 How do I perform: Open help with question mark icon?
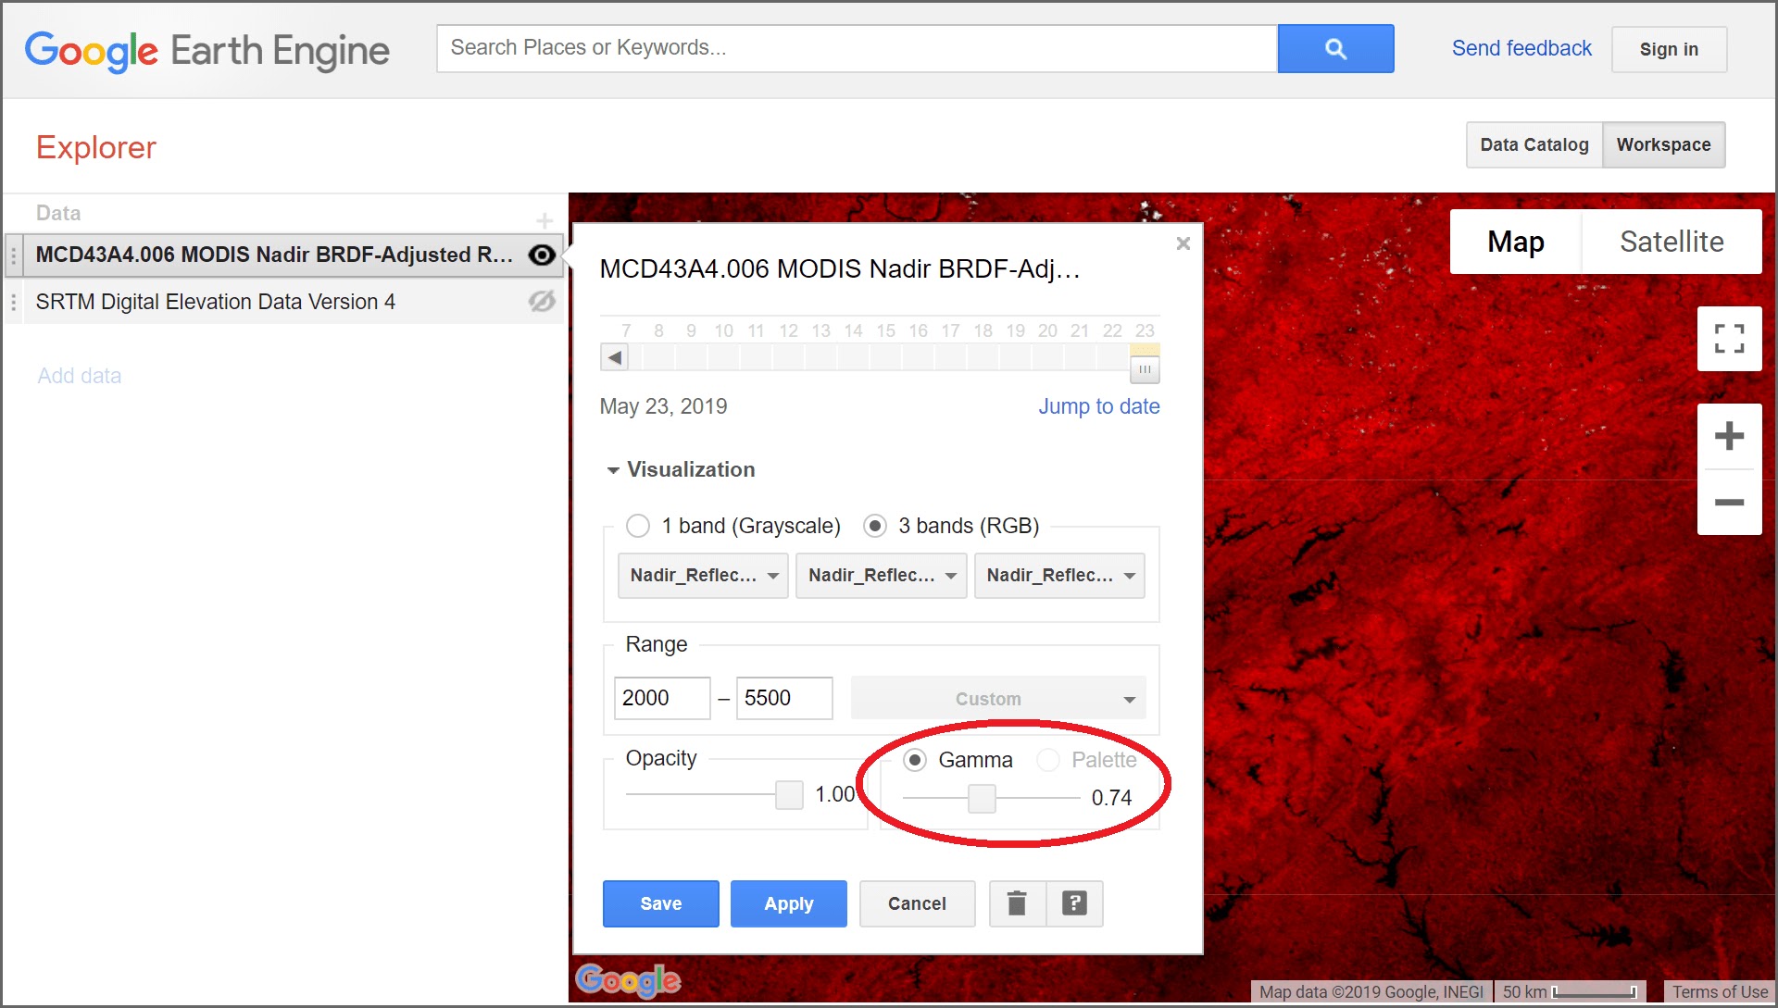point(1074,903)
